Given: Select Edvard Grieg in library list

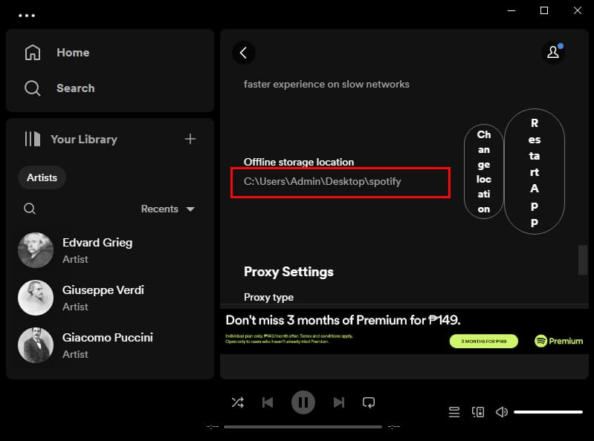Looking at the screenshot, I should pos(110,250).
